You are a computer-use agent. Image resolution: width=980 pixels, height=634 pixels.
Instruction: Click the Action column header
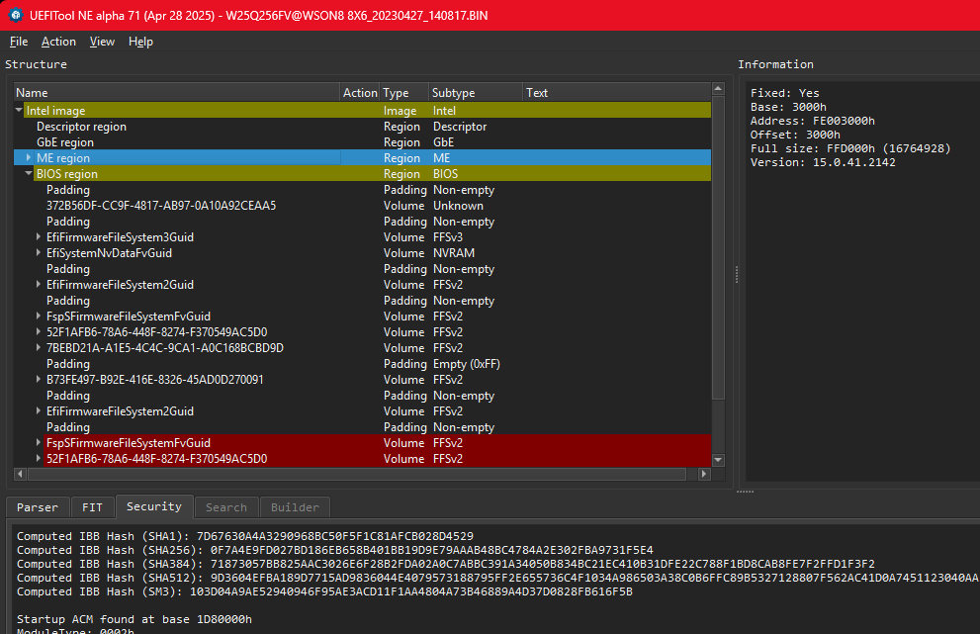coord(360,93)
